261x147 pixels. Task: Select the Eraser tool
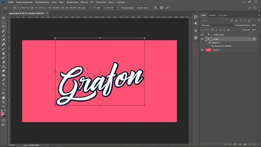(x=3, y=62)
